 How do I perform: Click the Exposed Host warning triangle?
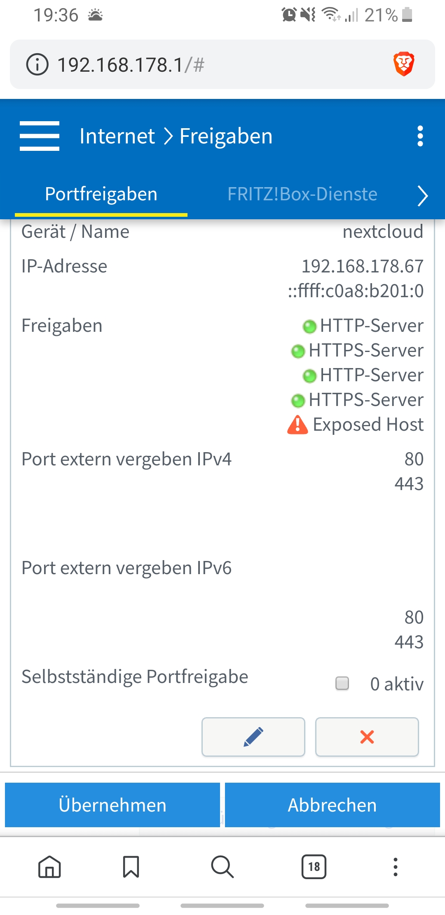pyautogui.click(x=297, y=425)
